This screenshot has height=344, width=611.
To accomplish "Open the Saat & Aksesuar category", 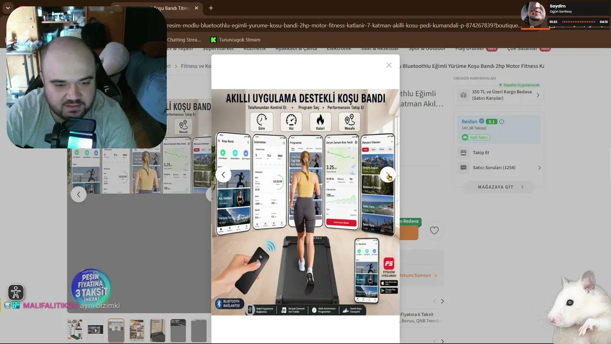I will 380,48.
